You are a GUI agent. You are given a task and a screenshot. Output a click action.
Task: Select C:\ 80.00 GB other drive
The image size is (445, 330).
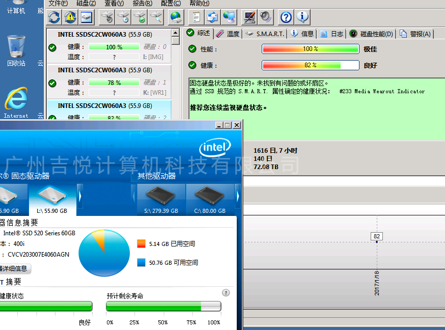click(x=210, y=200)
